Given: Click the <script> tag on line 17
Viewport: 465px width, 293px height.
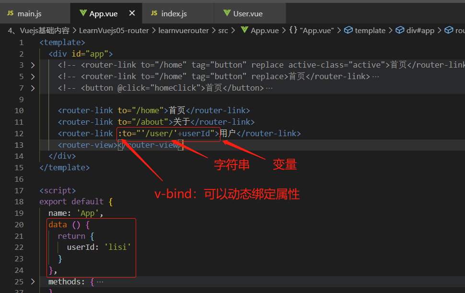Looking at the screenshot, I should pos(58,190).
